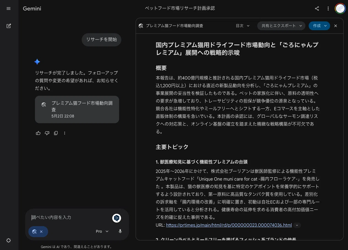
Task: Give thumbs up to the response
Action: pos(38,133)
